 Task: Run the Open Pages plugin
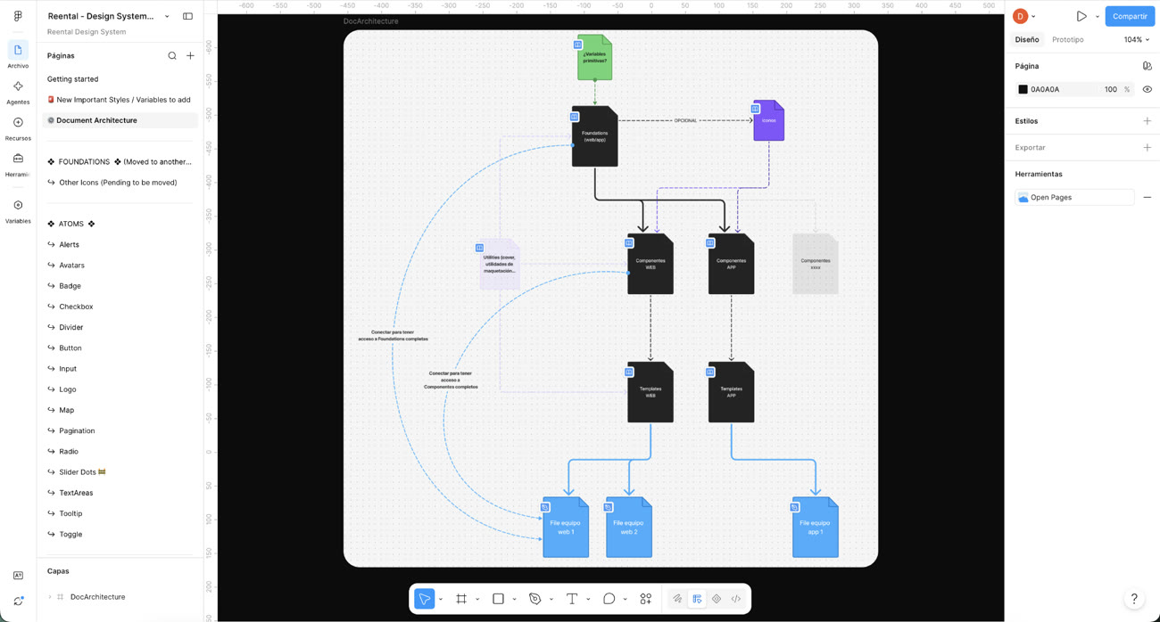(x=1074, y=197)
